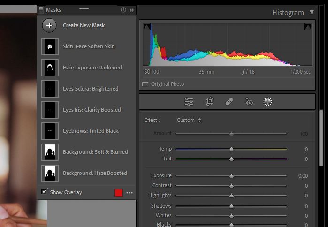The height and width of the screenshot is (227, 328).
Task: Collapse the Masks panel with double arrows
Action: click(132, 10)
